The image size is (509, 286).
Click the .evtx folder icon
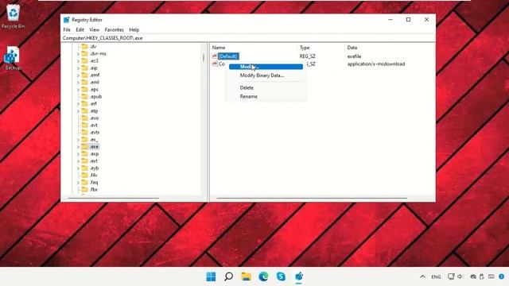85,133
